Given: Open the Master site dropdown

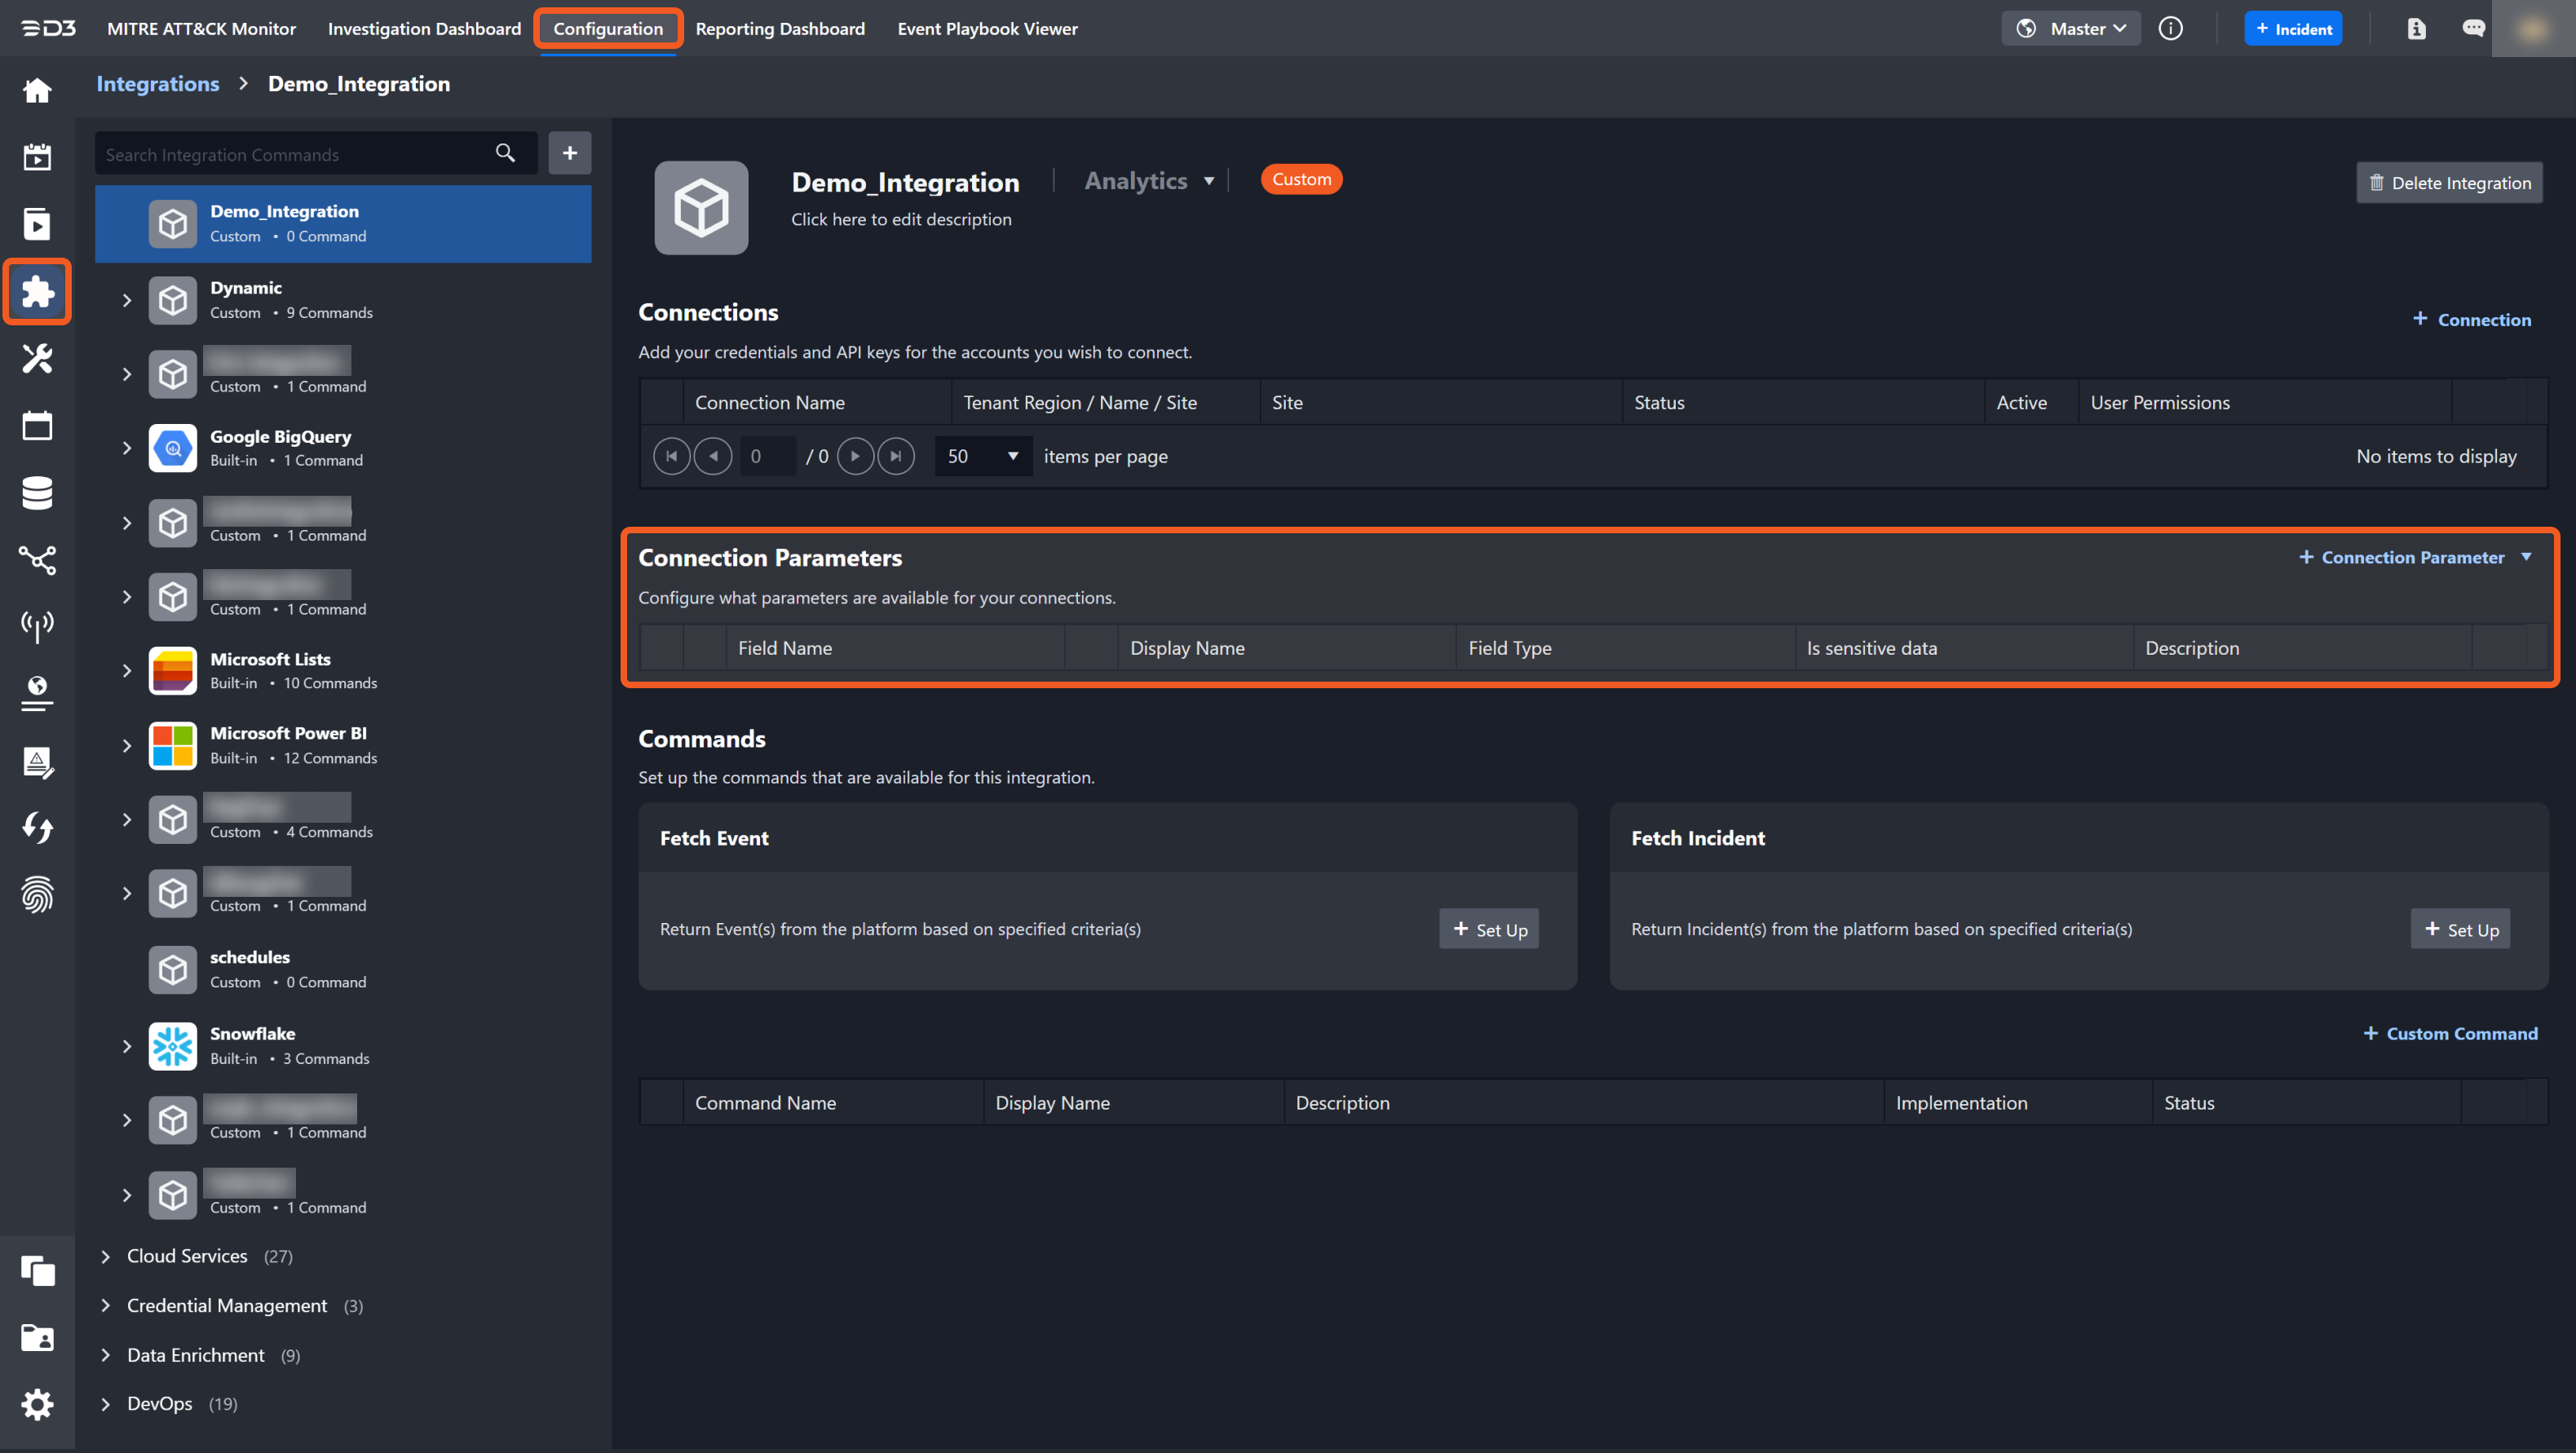Looking at the screenshot, I should point(2071,29).
